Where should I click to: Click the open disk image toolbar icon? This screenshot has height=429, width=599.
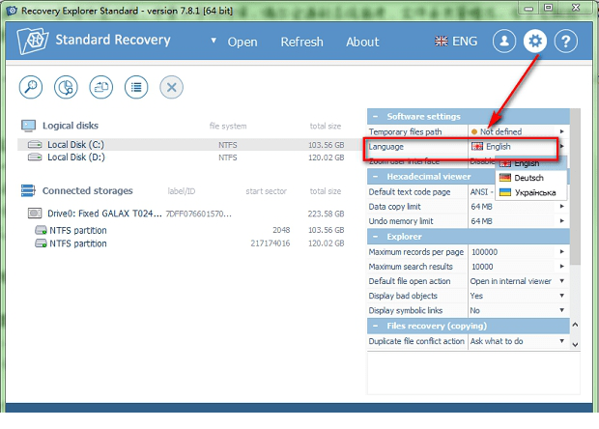pyautogui.click(x=100, y=87)
